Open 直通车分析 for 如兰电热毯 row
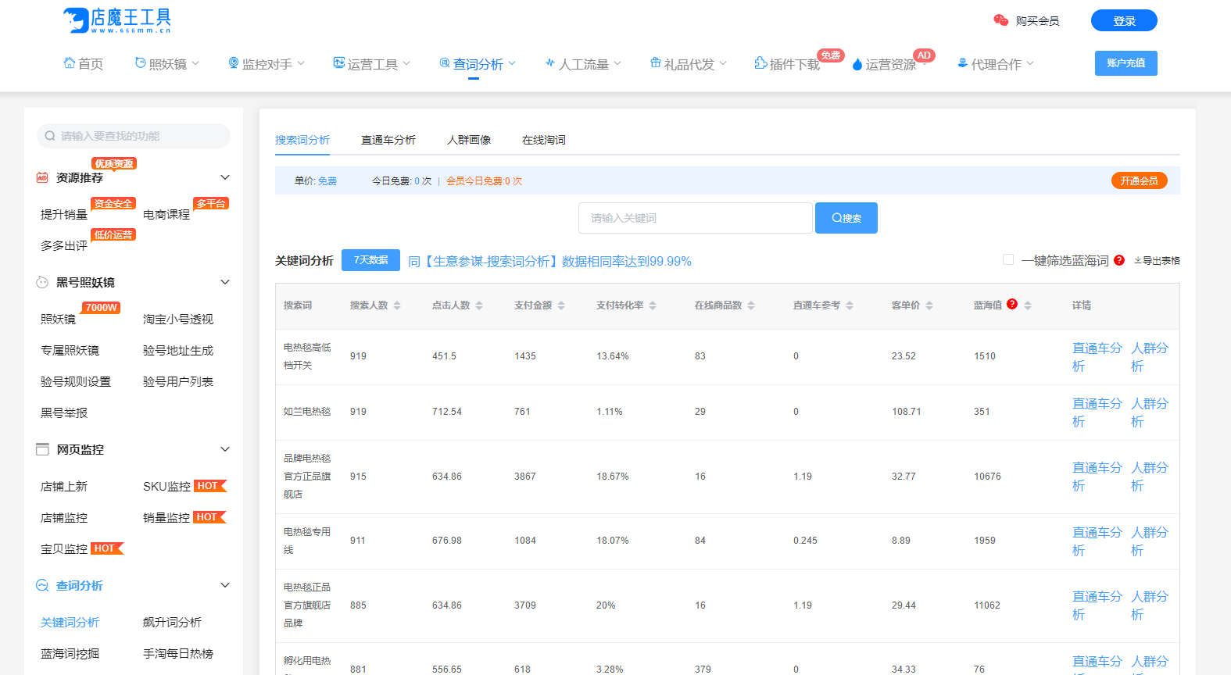Viewport: 1231px width, 675px height. tap(1097, 412)
